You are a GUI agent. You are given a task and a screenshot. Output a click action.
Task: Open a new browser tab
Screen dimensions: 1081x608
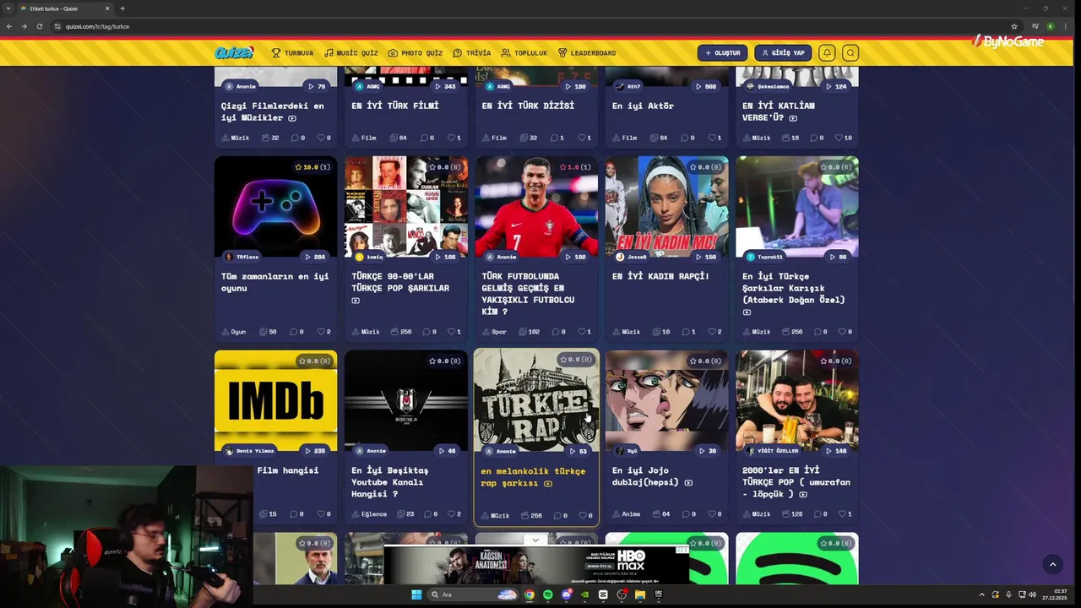122,8
